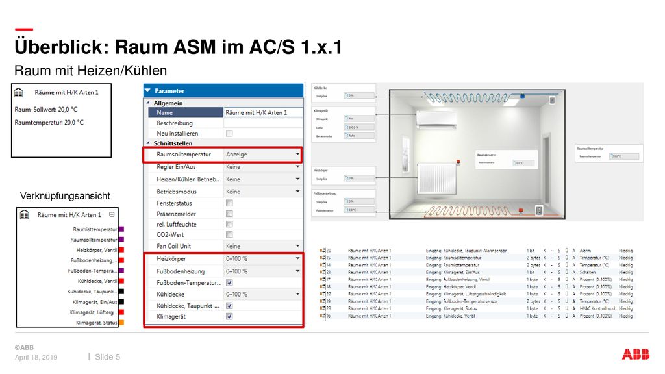
Task: Click the Raumtemperatur: 20,0 °C text
Action: (49, 123)
